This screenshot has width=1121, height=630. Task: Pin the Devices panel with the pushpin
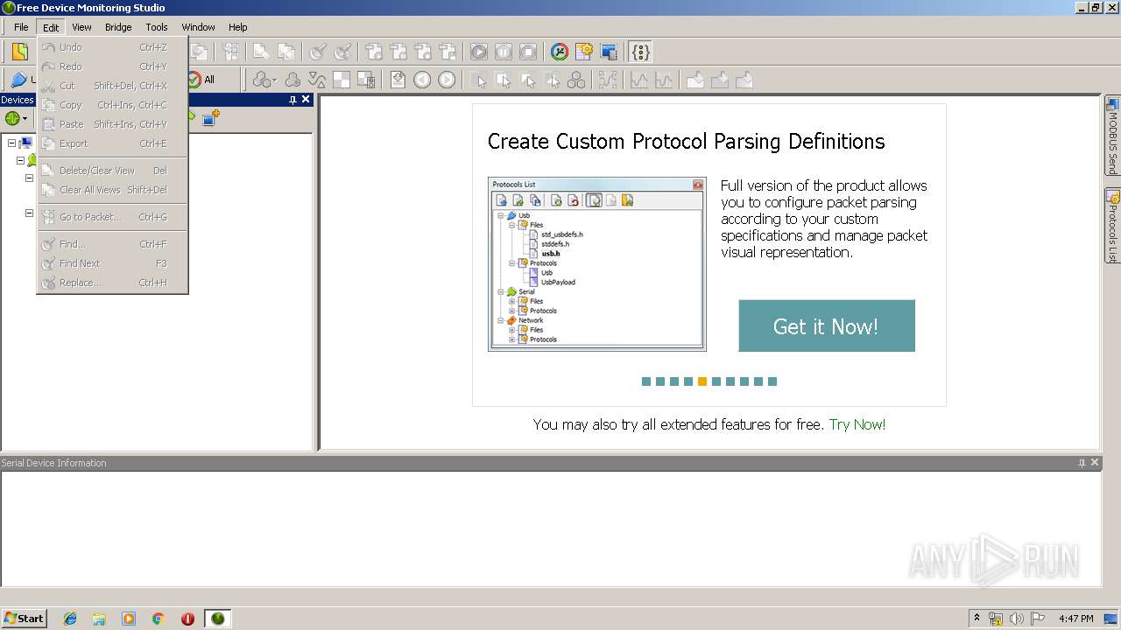[293, 100]
